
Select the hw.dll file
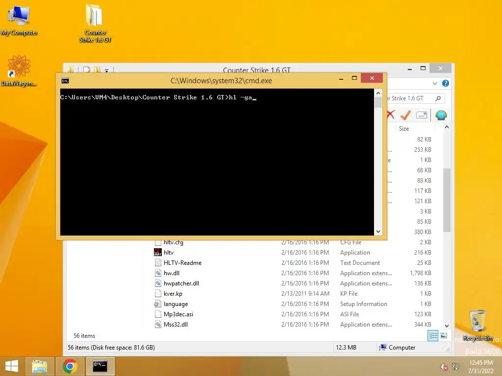(172, 273)
